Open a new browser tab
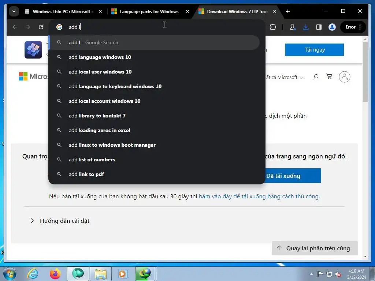The height and width of the screenshot is (281, 375). [x=288, y=11]
